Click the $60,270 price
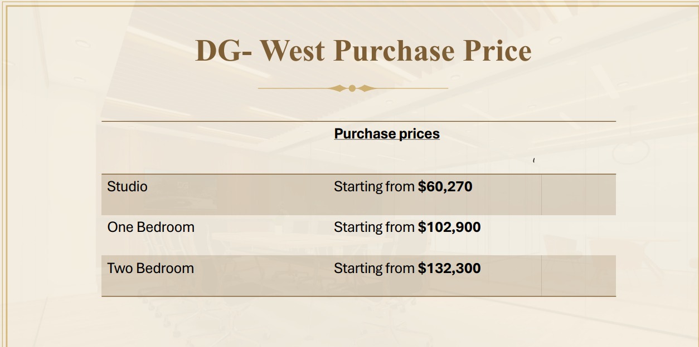The width and height of the screenshot is (699, 347). click(x=445, y=187)
